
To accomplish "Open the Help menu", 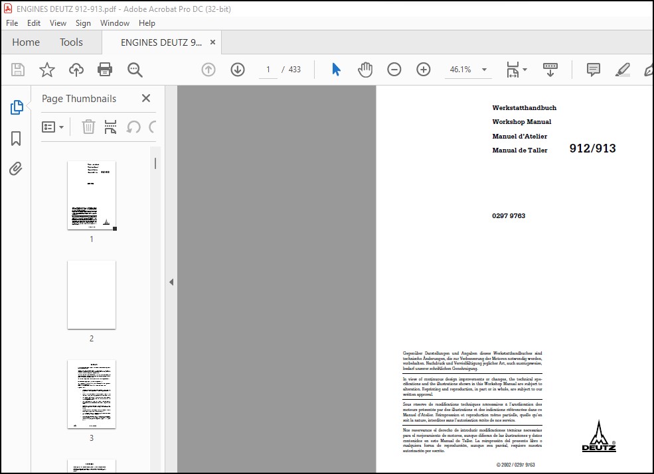I will pyautogui.click(x=147, y=23).
